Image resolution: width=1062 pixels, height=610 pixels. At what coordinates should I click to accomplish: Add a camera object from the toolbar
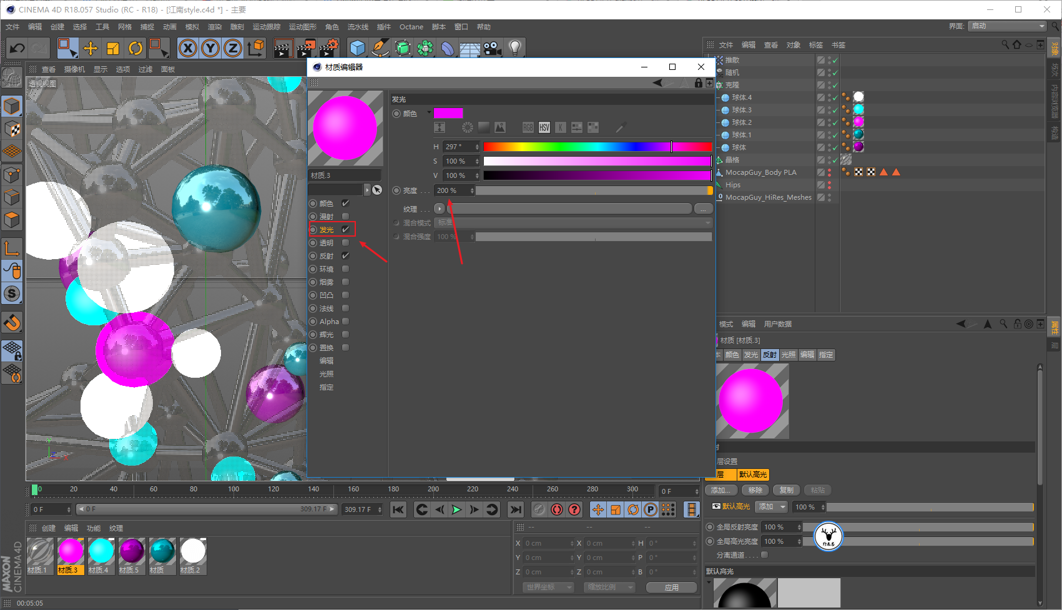(493, 48)
